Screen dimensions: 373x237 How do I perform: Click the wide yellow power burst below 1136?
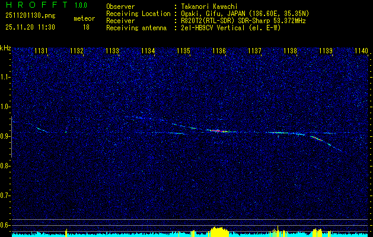pyautogui.click(x=219, y=232)
